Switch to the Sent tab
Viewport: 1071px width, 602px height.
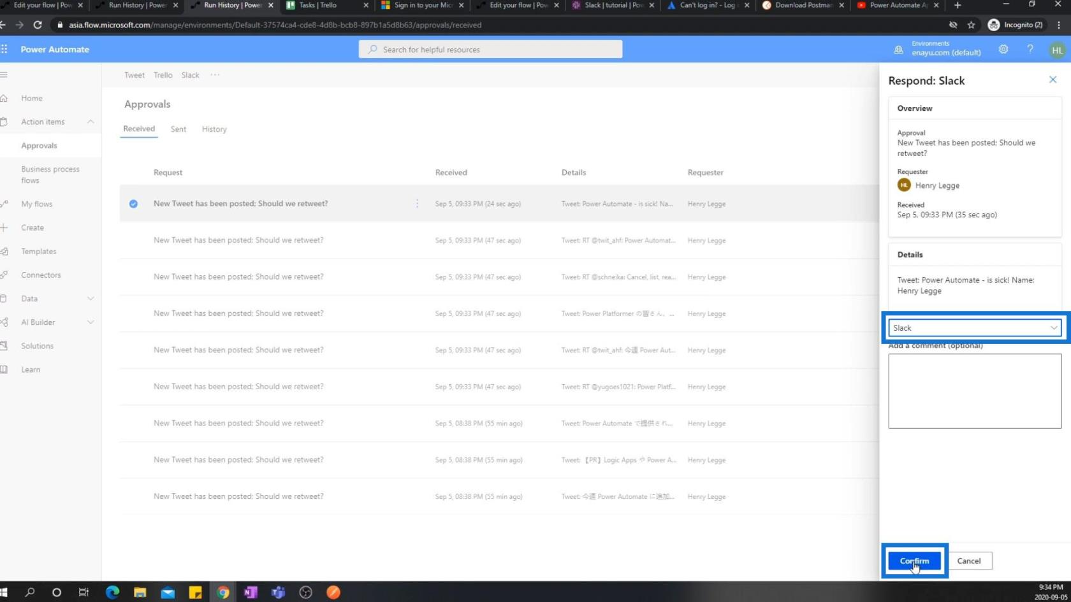point(178,129)
